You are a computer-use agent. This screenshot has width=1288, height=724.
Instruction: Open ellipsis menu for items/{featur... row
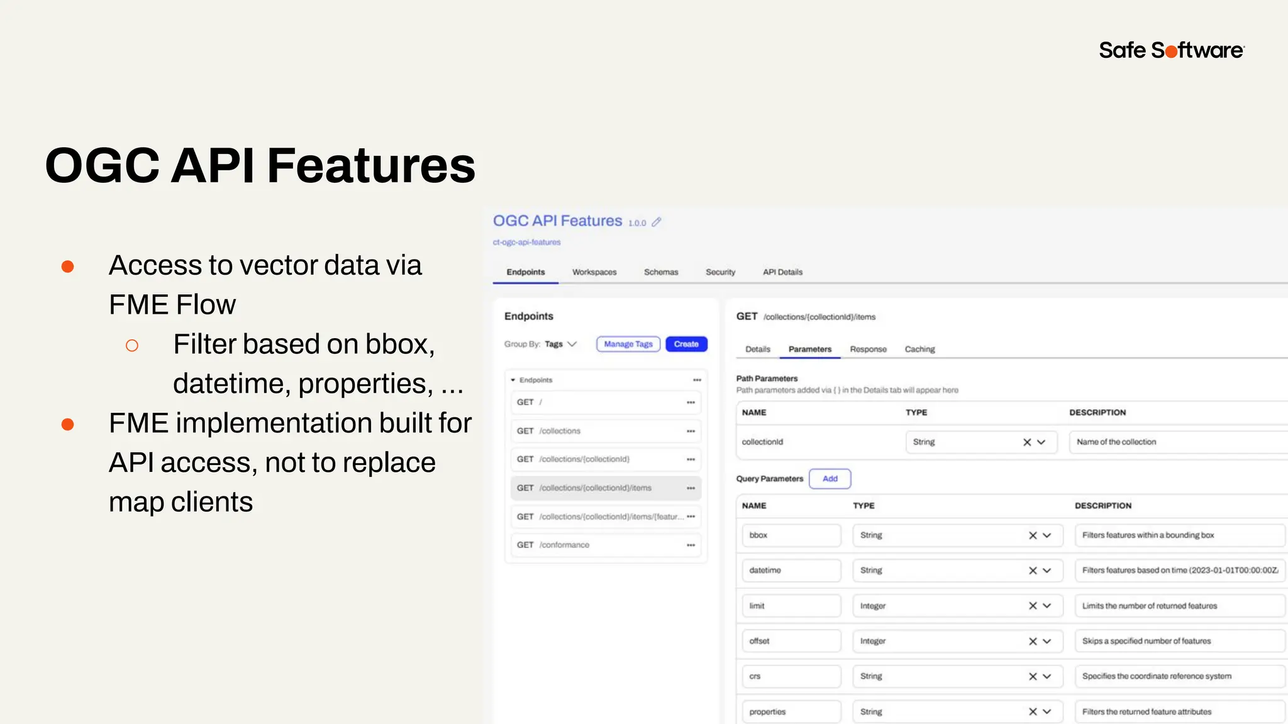(691, 517)
